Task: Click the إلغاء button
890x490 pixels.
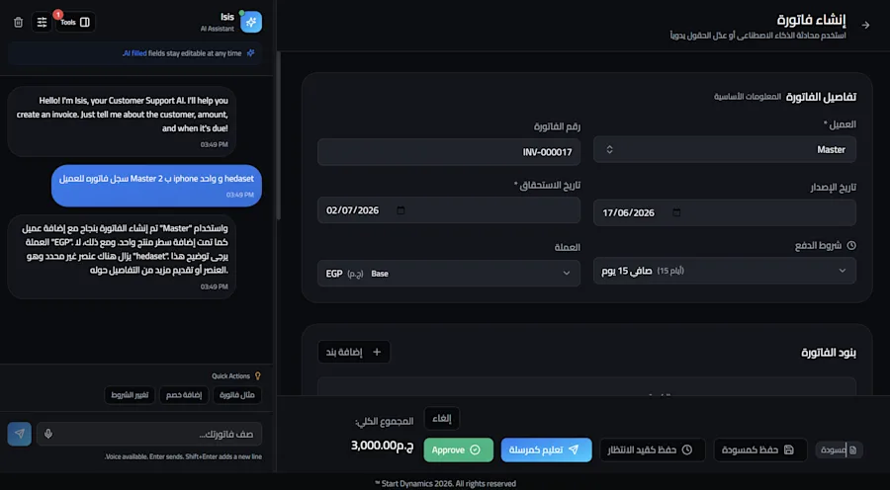Action: coord(442,419)
